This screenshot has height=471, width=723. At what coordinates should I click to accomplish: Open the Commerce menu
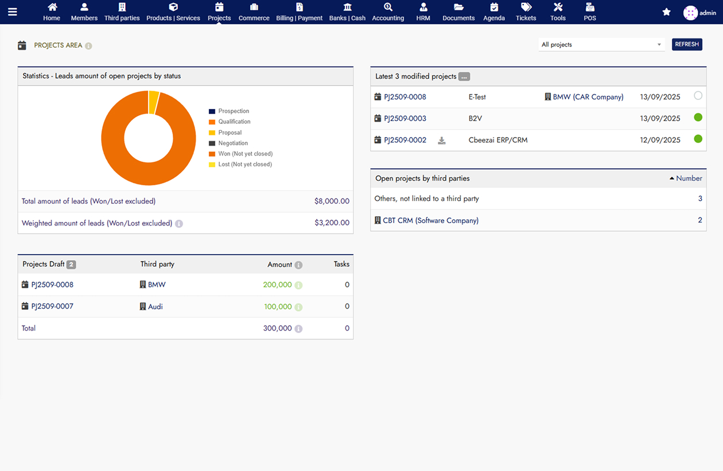coord(254,11)
